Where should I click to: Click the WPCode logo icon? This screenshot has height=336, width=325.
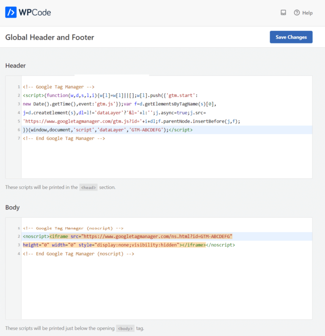coord(11,12)
